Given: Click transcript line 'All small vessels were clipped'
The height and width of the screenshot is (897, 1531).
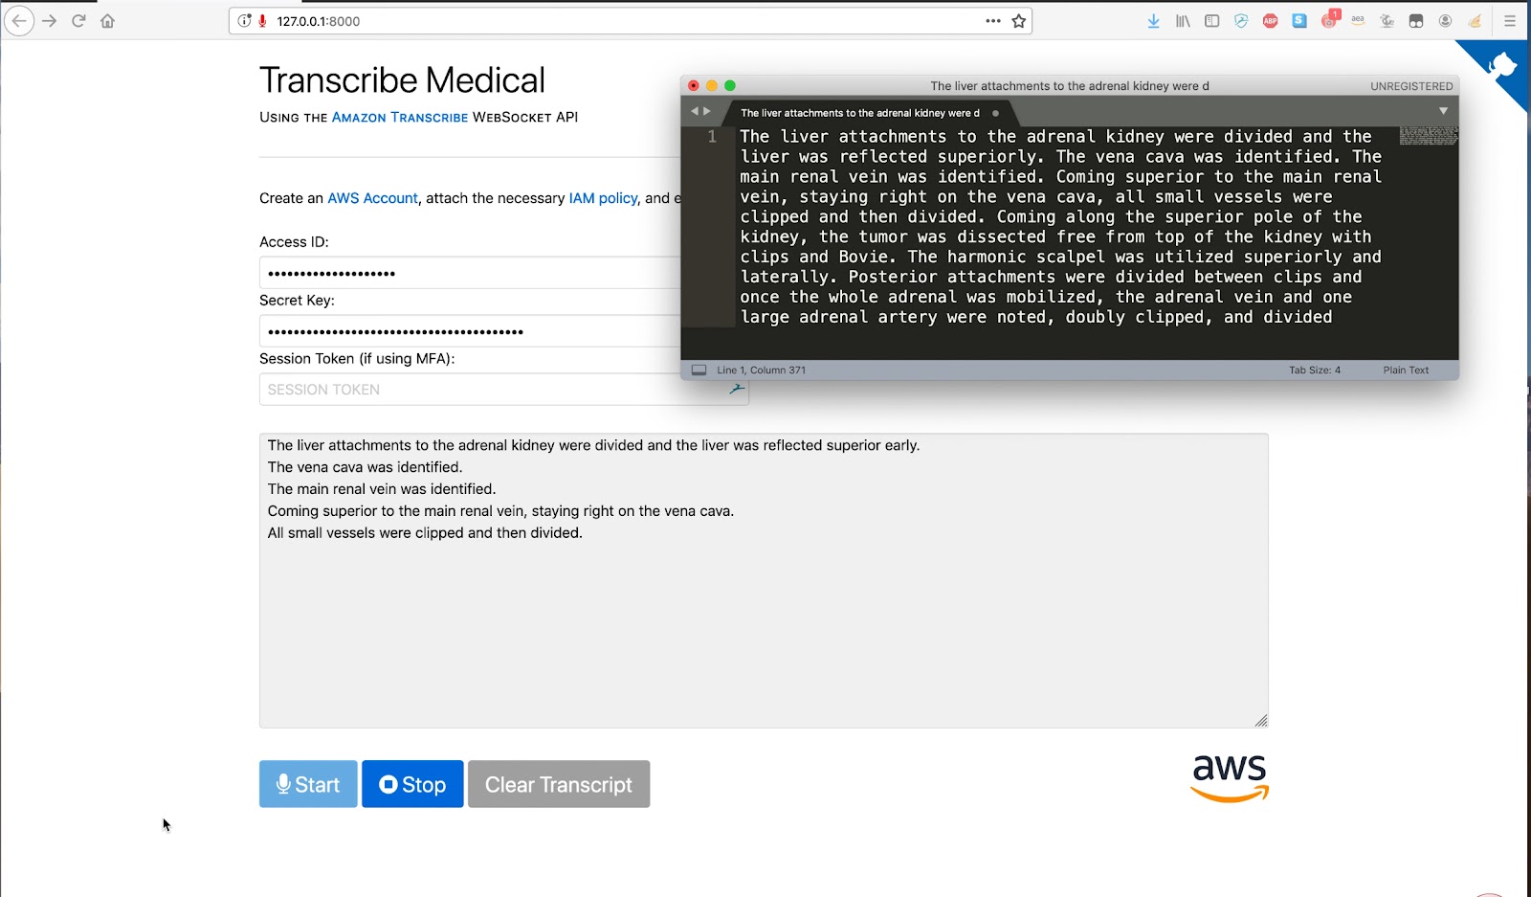Looking at the screenshot, I should pos(425,533).
